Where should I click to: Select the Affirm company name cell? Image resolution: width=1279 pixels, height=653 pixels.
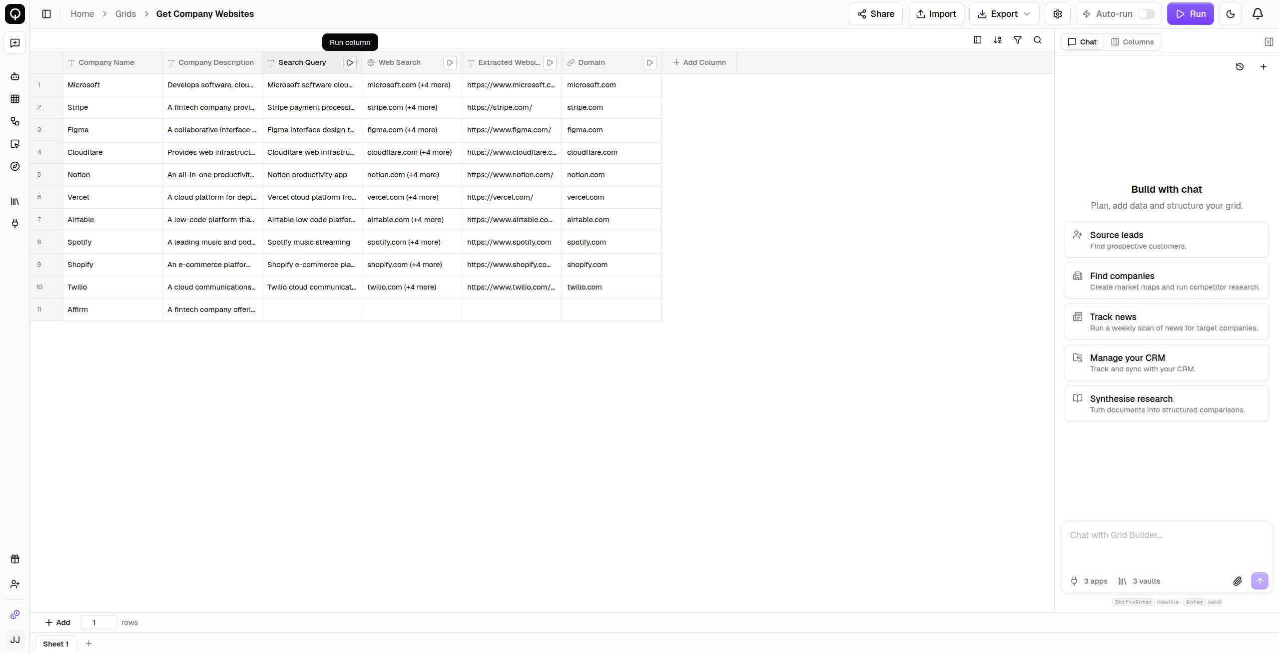112,310
